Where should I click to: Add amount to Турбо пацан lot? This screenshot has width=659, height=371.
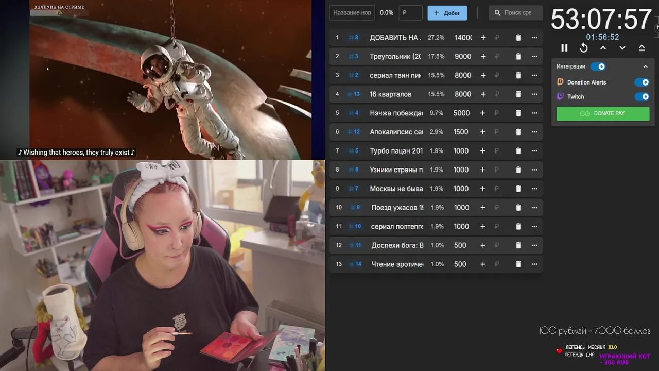point(483,151)
